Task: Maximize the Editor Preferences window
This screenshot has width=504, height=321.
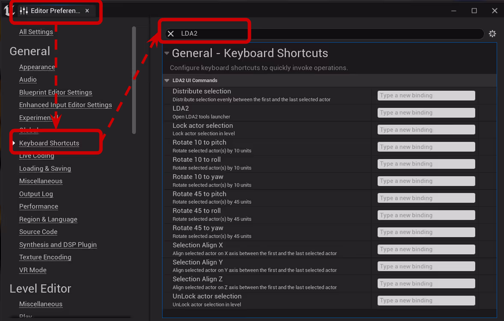Action: tap(474, 11)
